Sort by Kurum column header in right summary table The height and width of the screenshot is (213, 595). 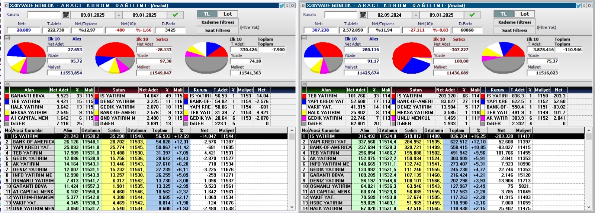497,90
